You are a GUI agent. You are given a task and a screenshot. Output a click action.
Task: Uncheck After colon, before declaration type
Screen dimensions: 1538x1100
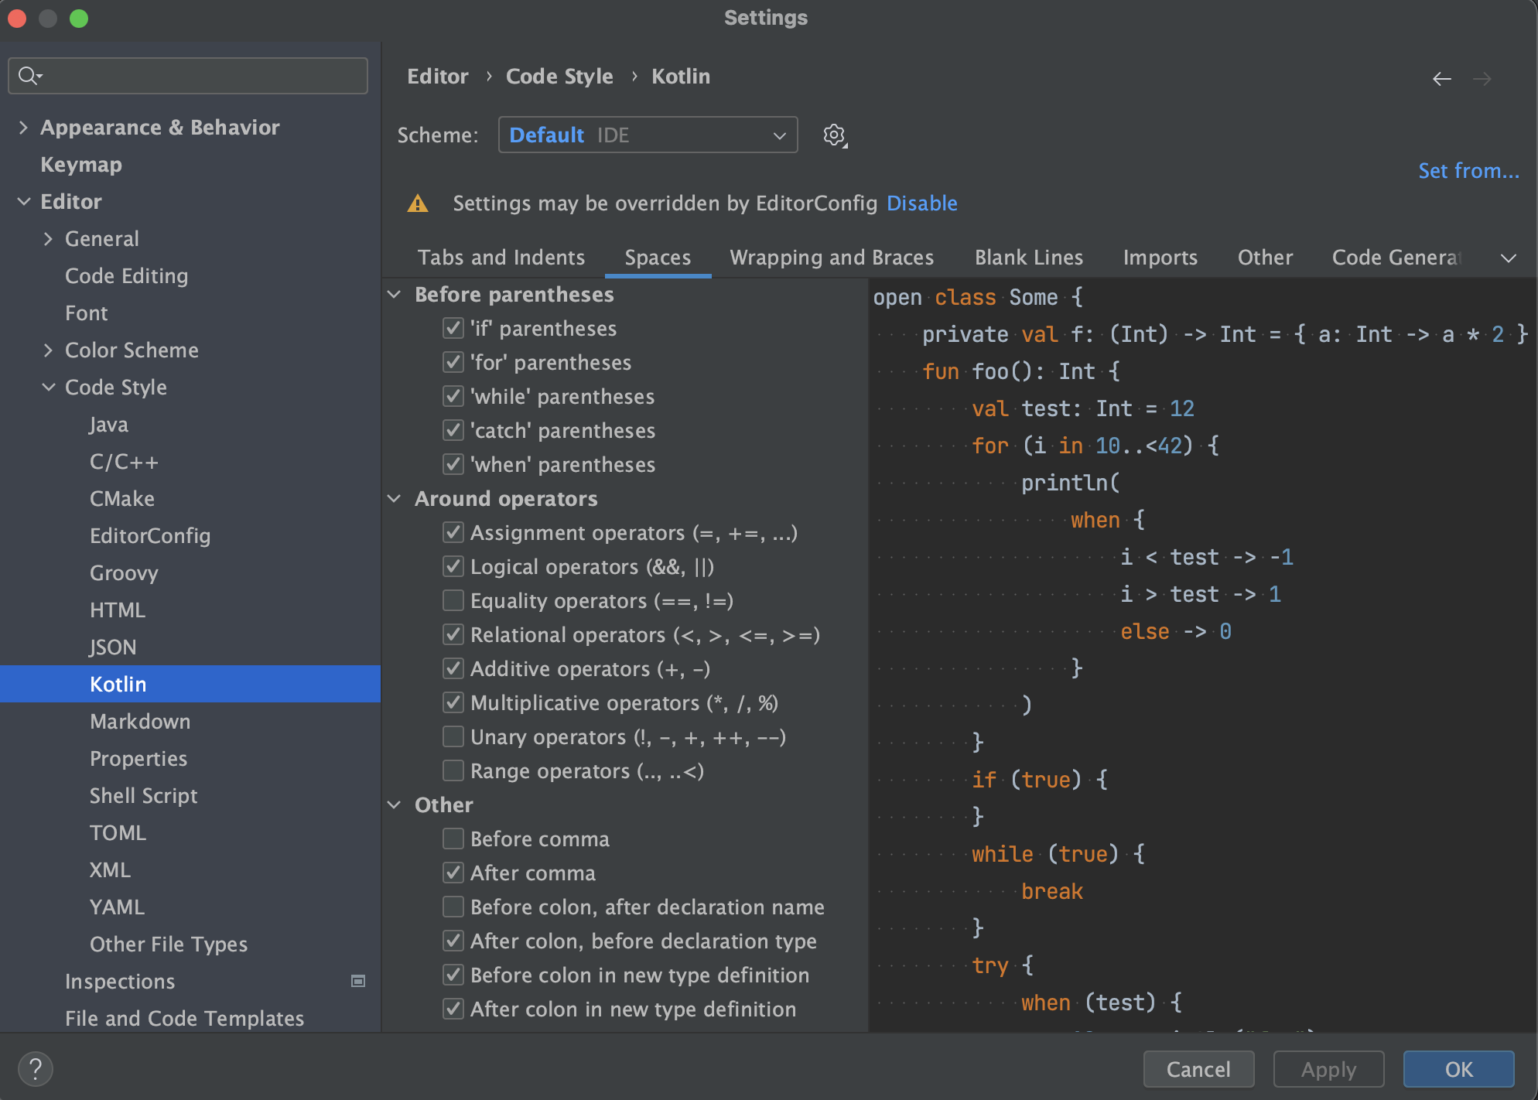point(453,941)
